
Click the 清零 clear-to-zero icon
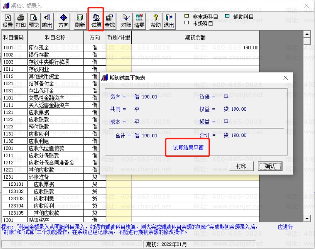(139, 21)
